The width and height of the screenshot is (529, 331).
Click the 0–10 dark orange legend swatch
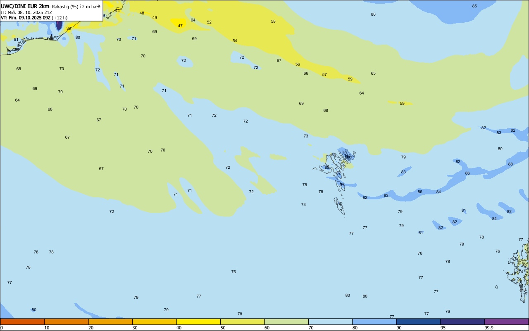tap(22, 322)
